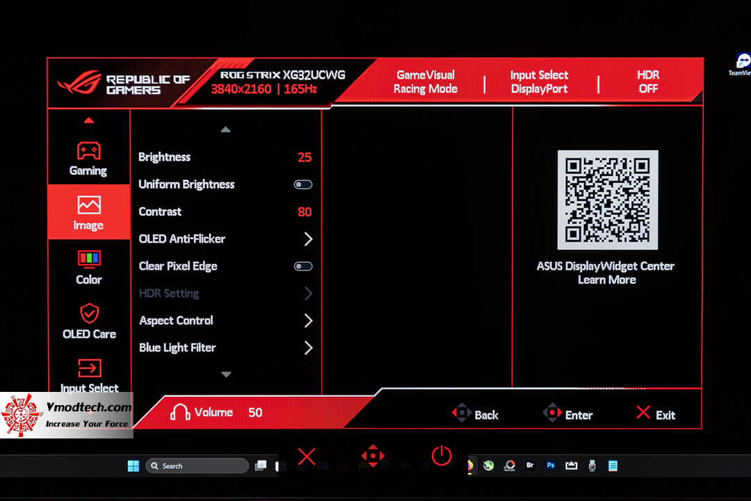
Task: Click the red joystick direction icon
Action: [373, 456]
